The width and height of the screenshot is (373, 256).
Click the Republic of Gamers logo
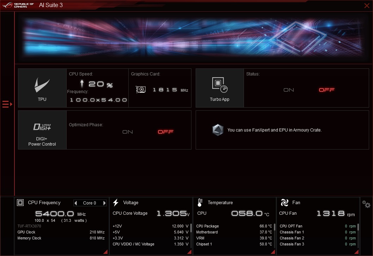[x=18, y=5]
